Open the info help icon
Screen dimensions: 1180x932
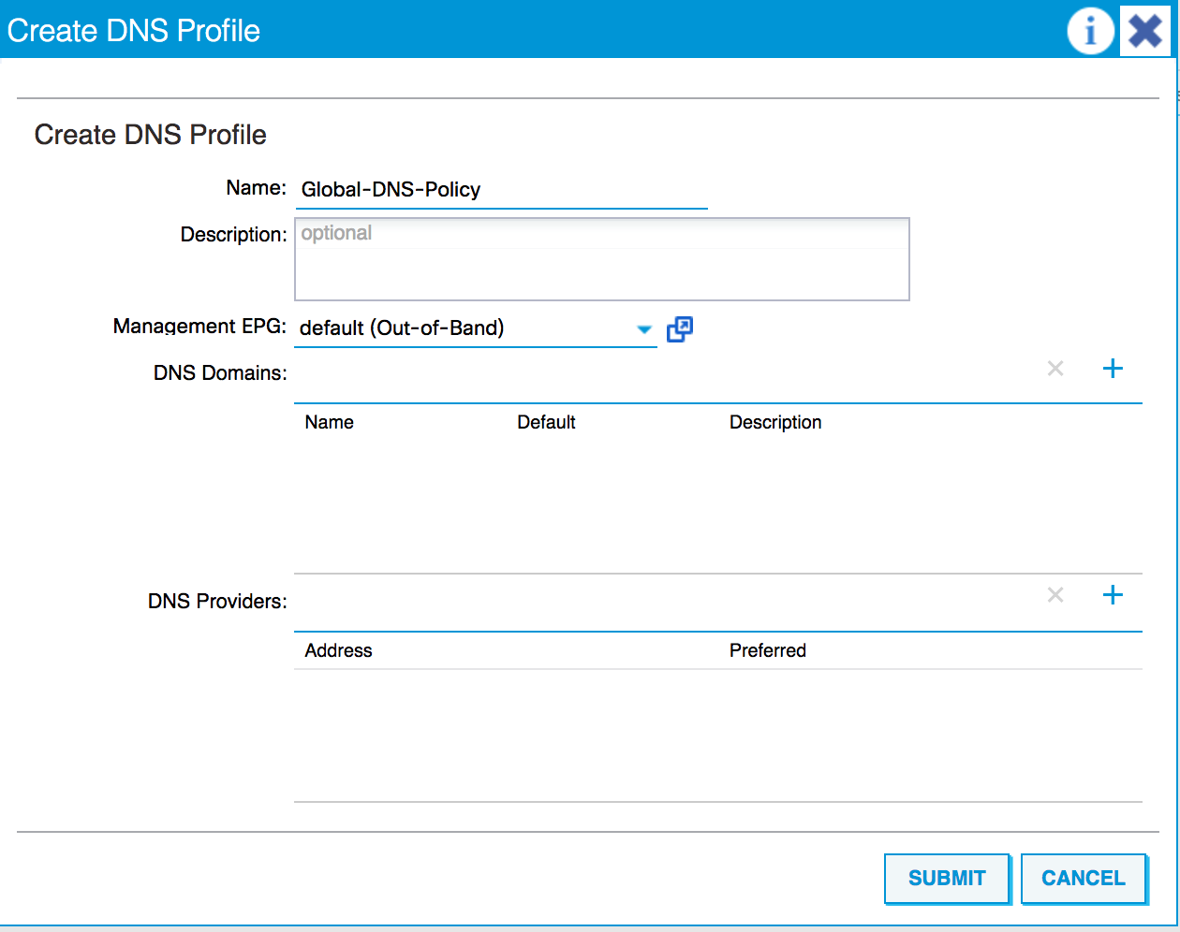tap(1090, 31)
